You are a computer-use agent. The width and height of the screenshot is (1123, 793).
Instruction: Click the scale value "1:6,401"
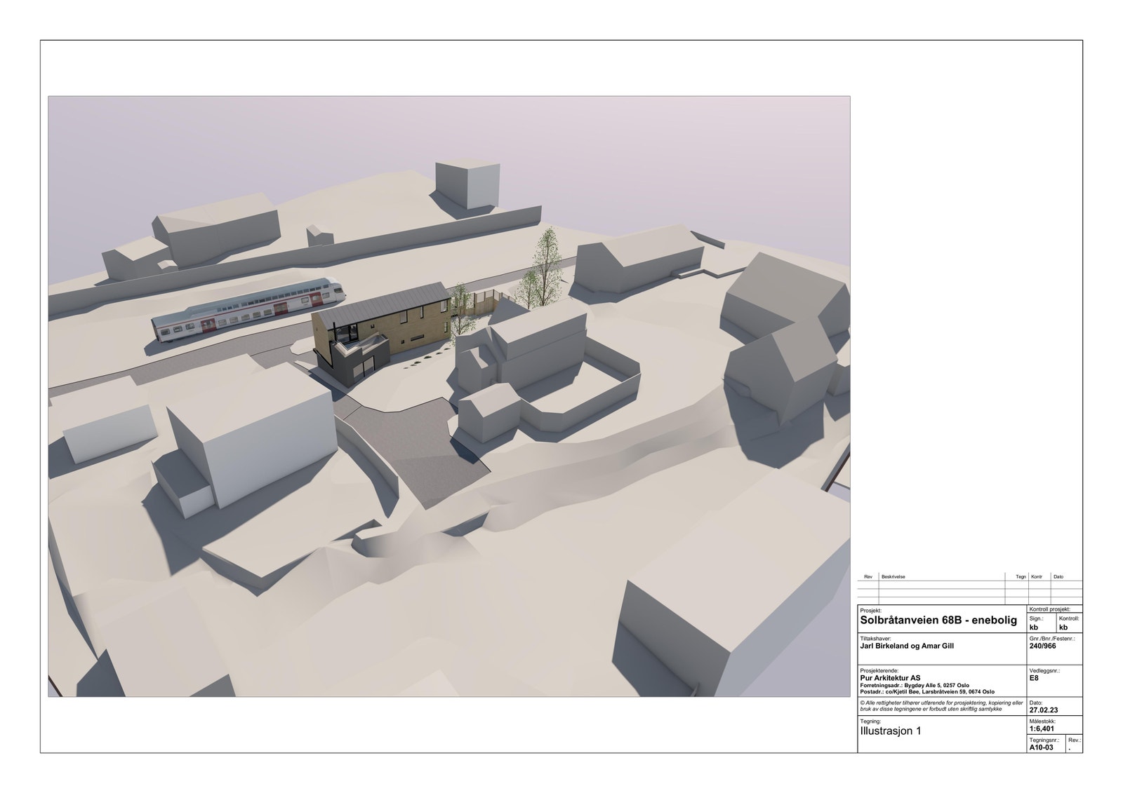1042,728
